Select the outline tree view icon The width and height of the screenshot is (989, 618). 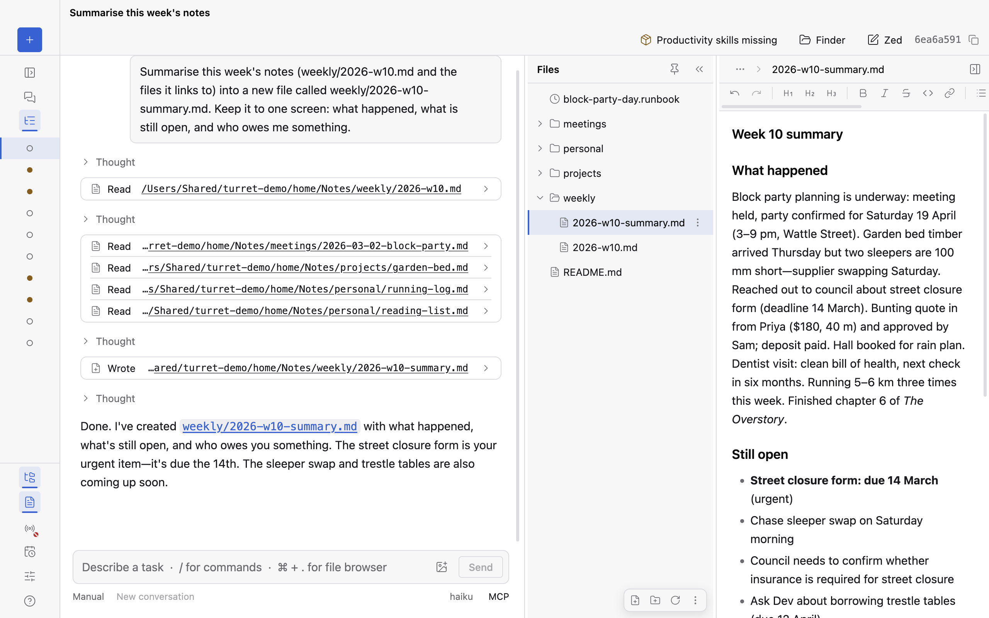click(x=29, y=121)
